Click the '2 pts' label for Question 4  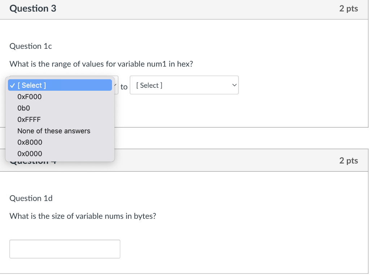point(348,160)
